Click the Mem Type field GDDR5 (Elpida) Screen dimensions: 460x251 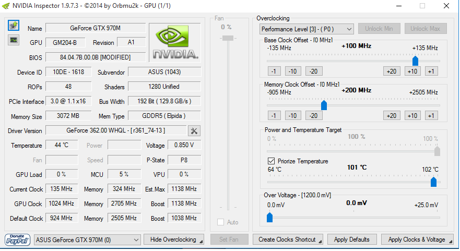click(x=164, y=116)
